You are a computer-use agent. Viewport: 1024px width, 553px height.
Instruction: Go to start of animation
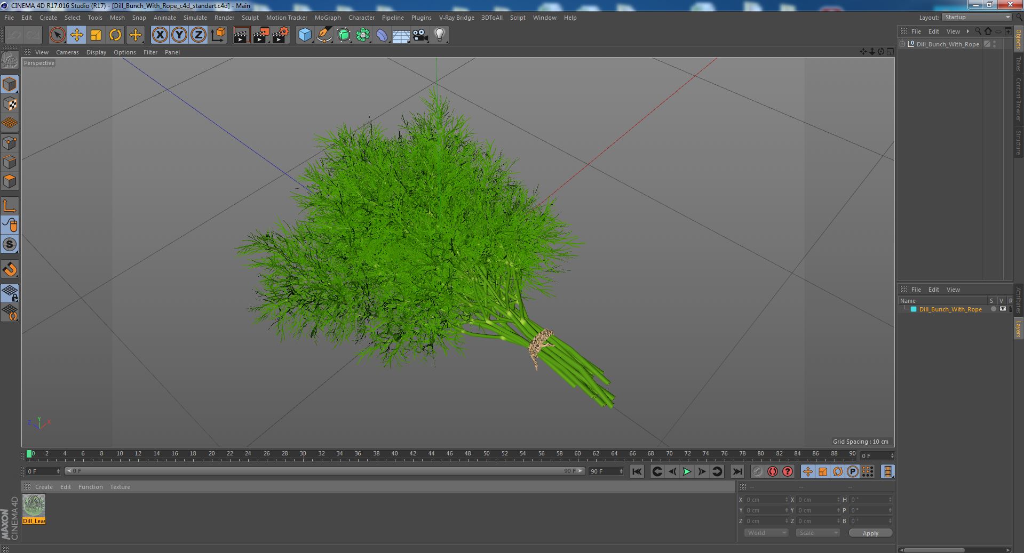tap(637, 471)
